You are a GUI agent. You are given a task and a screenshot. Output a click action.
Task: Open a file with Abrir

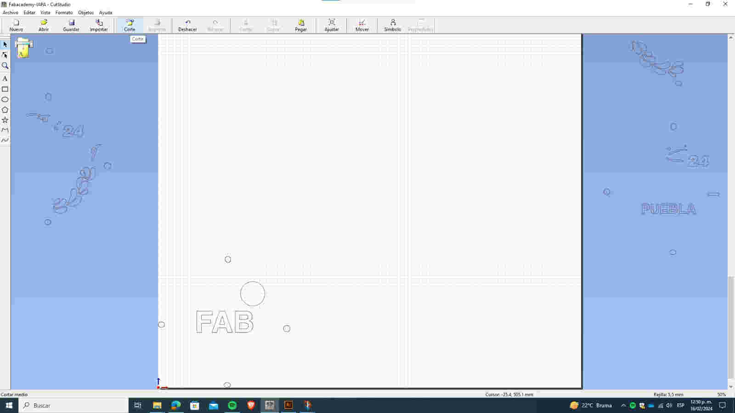point(44,25)
